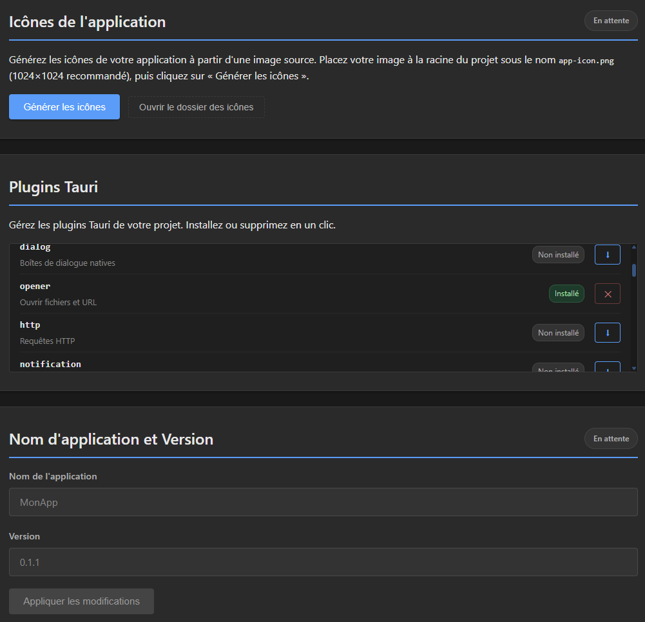The image size is (645, 622).
Task: Click the download arrow for the http plugin
Action: tap(607, 332)
